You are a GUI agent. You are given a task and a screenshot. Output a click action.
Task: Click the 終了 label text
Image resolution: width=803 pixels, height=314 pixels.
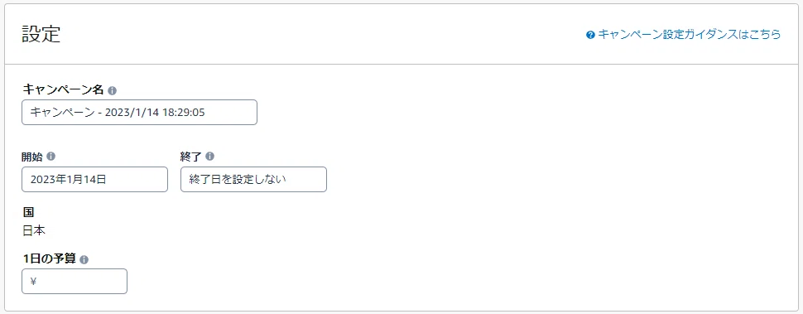pyautogui.click(x=192, y=157)
